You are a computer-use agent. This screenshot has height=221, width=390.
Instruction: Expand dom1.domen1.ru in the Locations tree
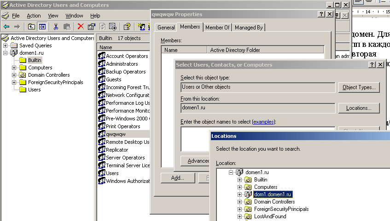click(239, 194)
